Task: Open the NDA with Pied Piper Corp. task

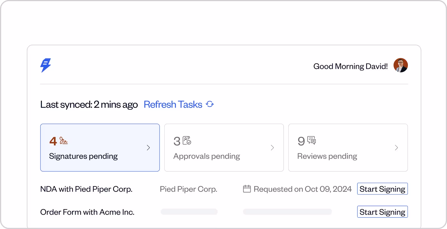Action: [x=86, y=189]
